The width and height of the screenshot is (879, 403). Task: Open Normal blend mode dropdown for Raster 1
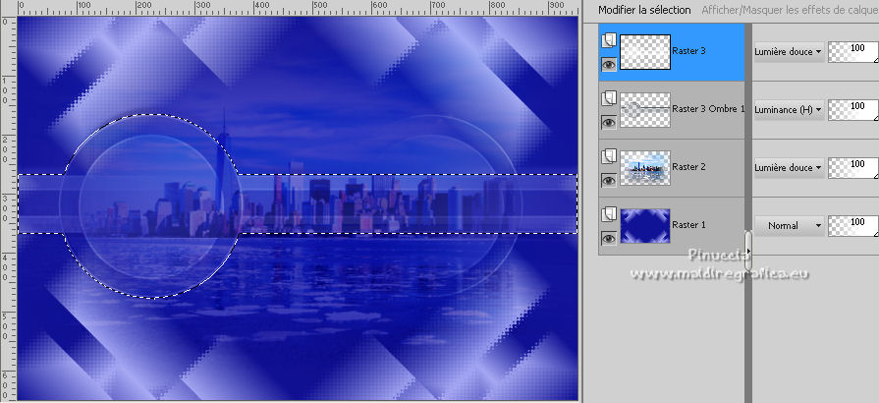point(789,226)
